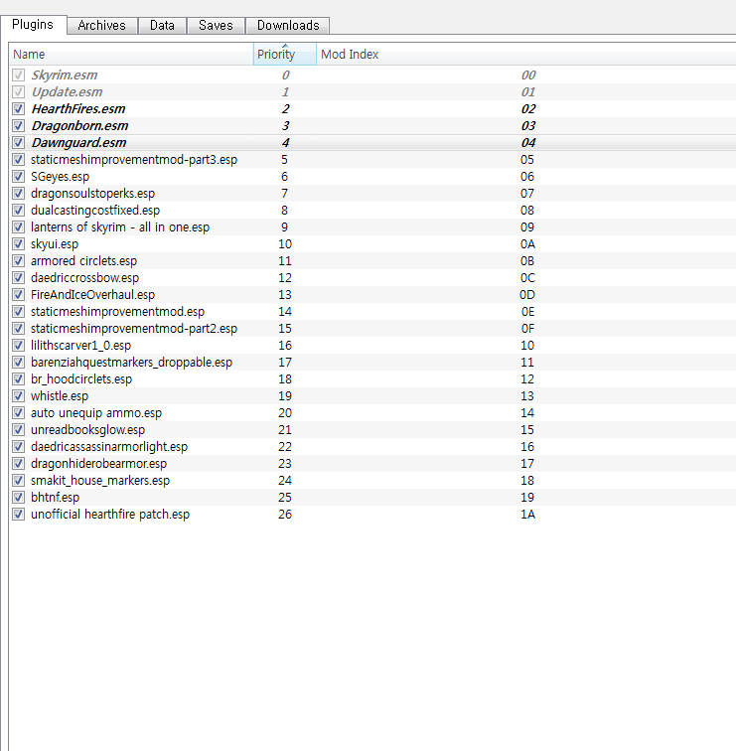Toggle the Dawnguard.esm checkbox
Image resolution: width=736 pixels, height=751 pixels.
(18, 143)
